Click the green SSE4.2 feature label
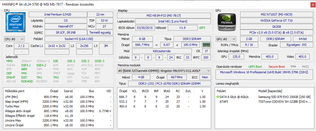 coord(41,65)
